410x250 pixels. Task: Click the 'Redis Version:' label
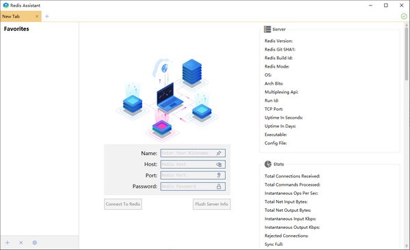click(279, 41)
